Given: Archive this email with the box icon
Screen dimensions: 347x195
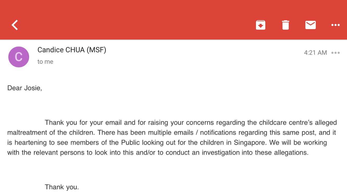Looking at the screenshot, I should (260, 25).
